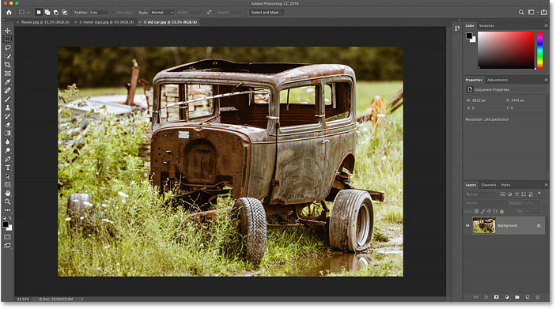This screenshot has height=309, width=556.
Task: Toggle Quick Mask mode
Action: point(7,237)
